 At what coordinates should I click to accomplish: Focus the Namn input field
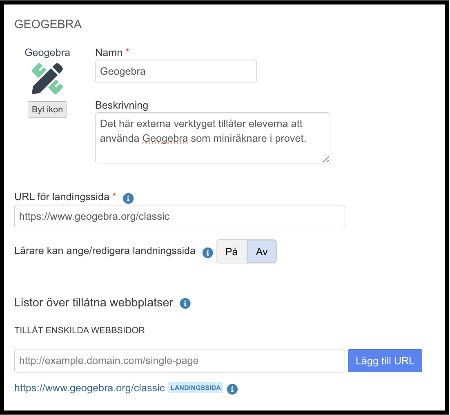176,71
